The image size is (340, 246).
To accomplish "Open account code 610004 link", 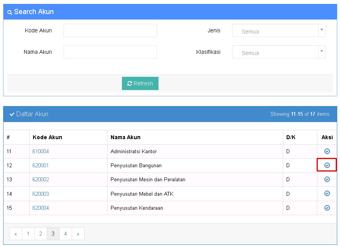I will (x=41, y=151).
